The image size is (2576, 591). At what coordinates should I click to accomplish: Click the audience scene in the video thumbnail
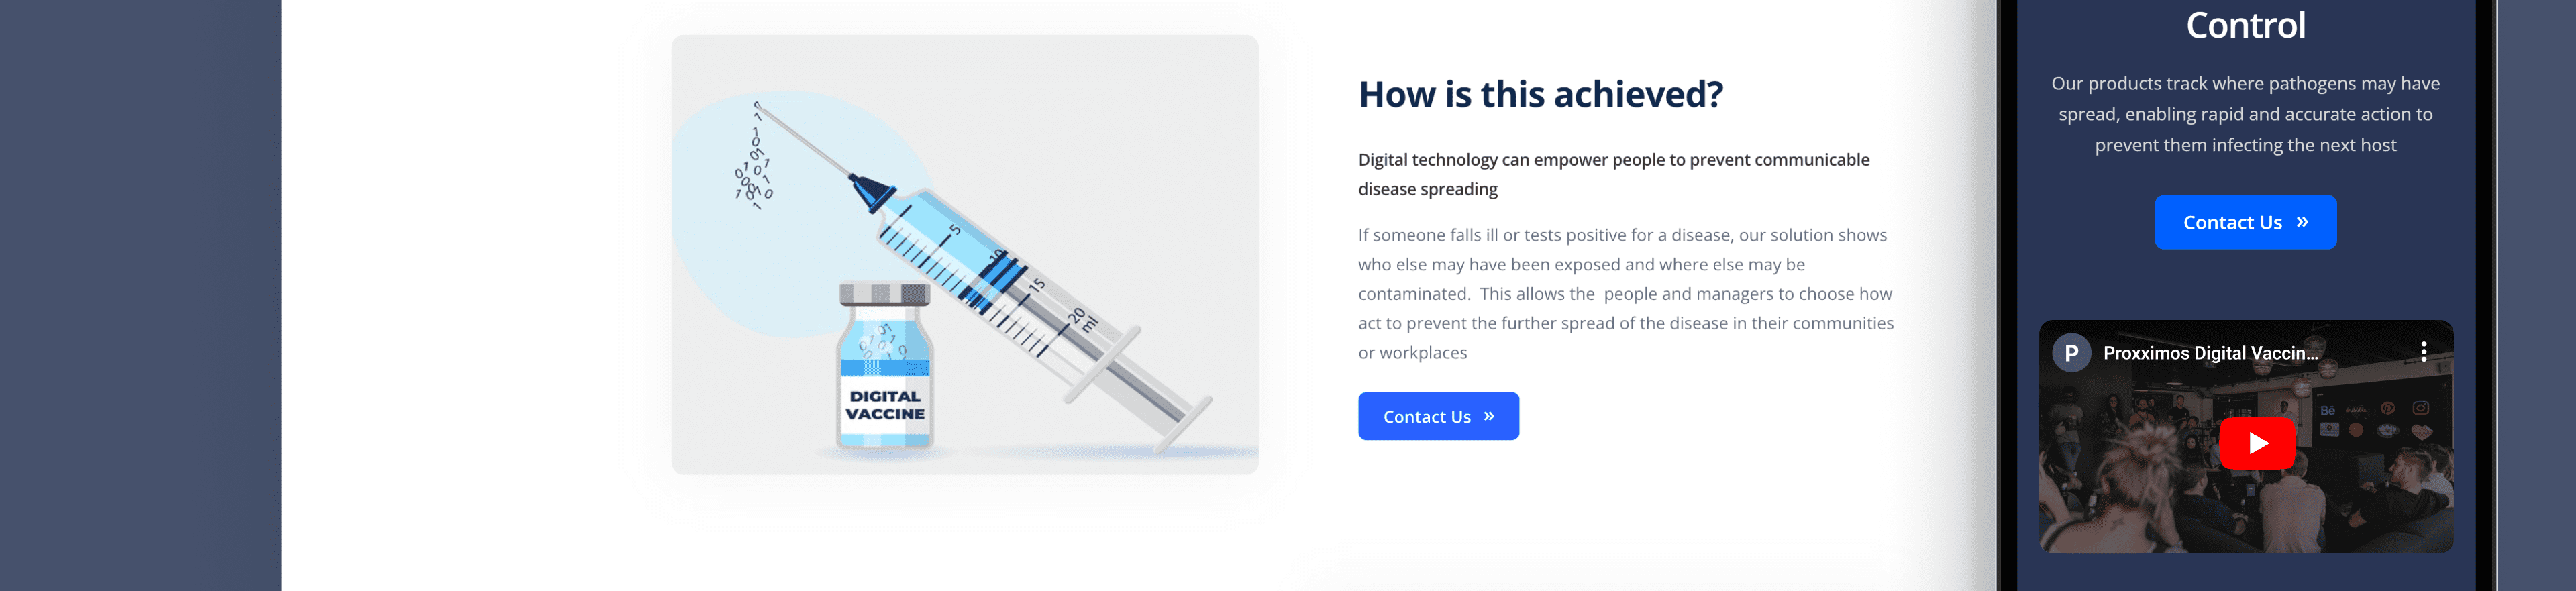click(x=2120, y=480)
